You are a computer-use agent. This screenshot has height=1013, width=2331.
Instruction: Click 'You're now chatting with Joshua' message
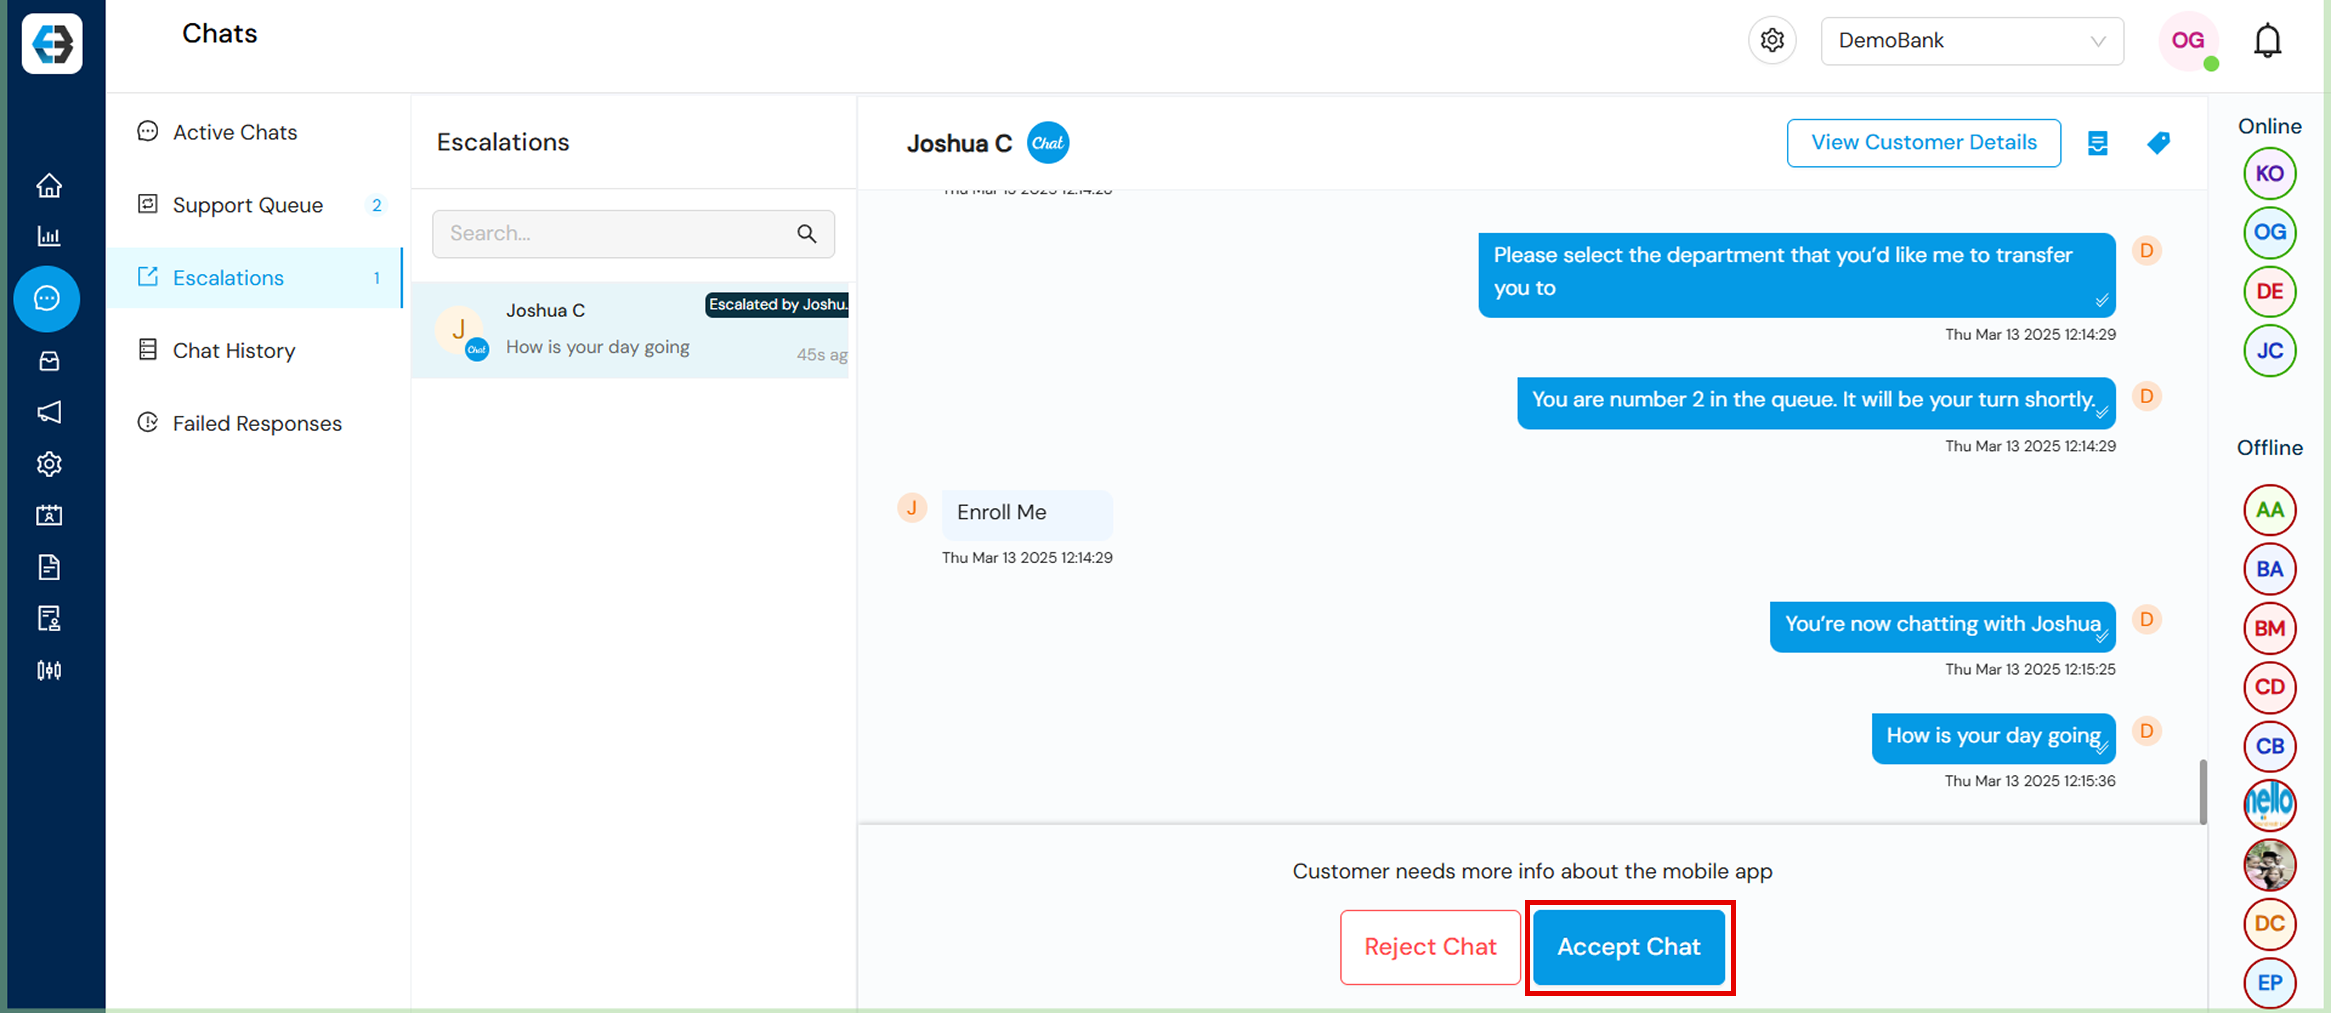click(x=1943, y=626)
